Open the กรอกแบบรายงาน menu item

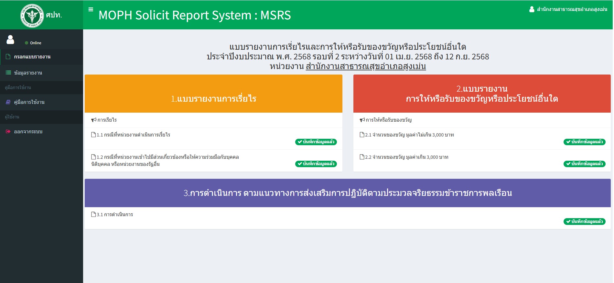(32, 57)
